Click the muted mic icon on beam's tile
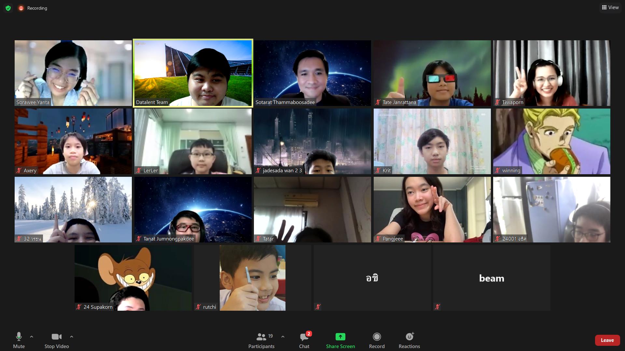 pos(437,306)
